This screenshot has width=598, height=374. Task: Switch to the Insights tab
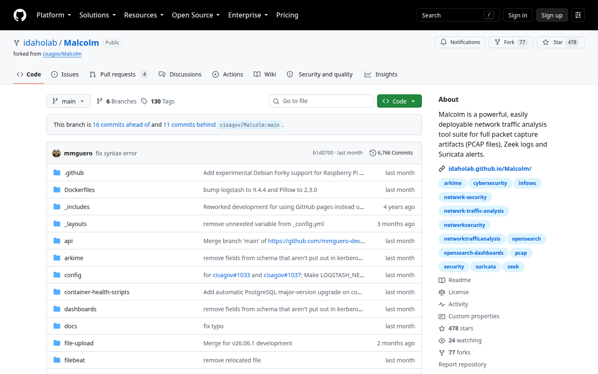click(x=381, y=74)
